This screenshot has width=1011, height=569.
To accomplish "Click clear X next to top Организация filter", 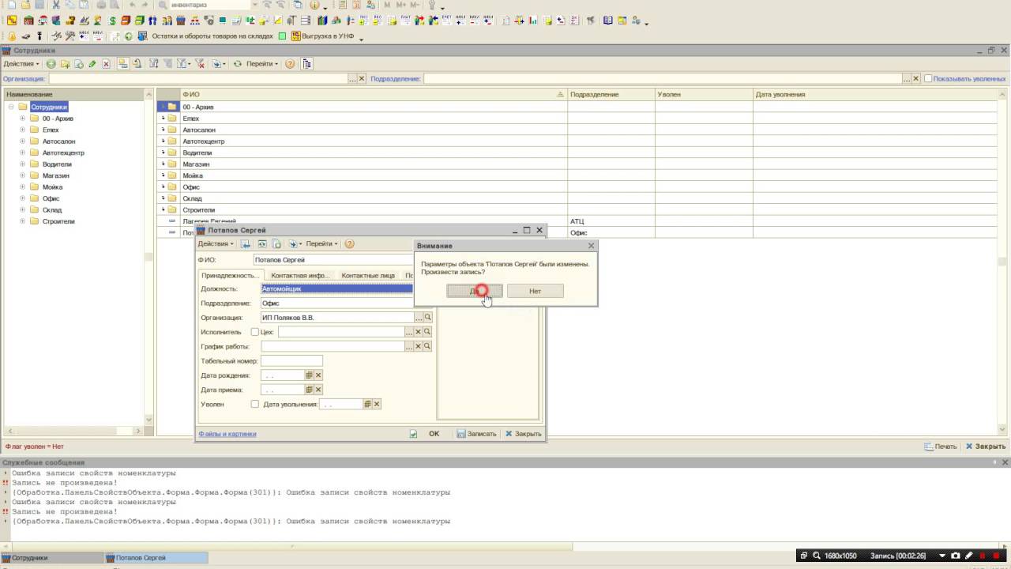I will (363, 78).
